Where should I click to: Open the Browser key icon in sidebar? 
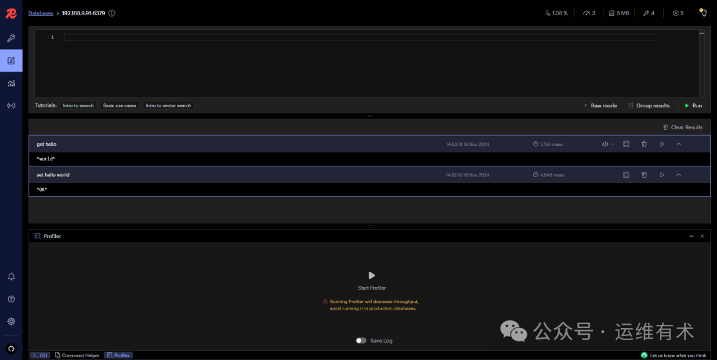11,38
